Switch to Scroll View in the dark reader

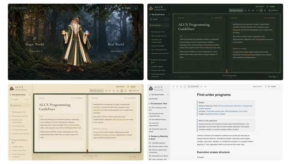click(x=273, y=10)
